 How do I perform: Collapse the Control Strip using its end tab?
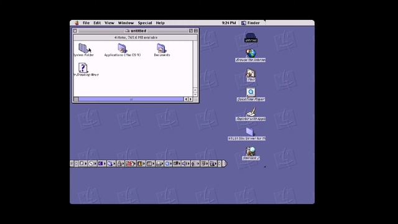coord(224,164)
